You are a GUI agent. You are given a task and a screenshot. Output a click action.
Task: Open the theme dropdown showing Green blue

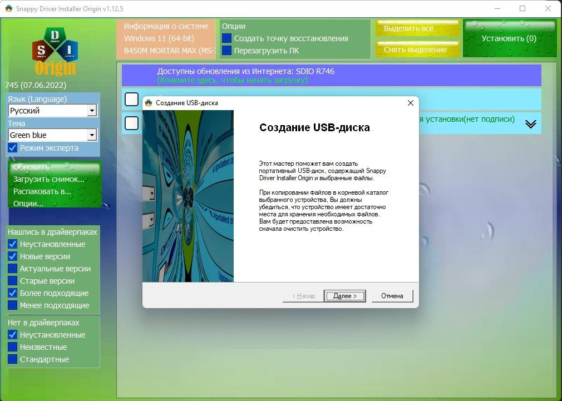92,135
